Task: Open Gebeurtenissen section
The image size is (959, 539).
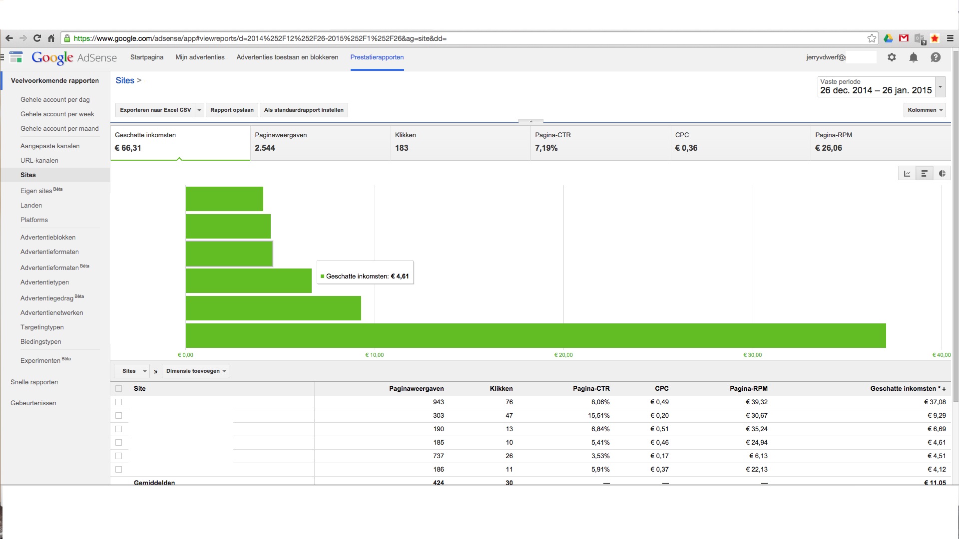Action: pos(33,403)
